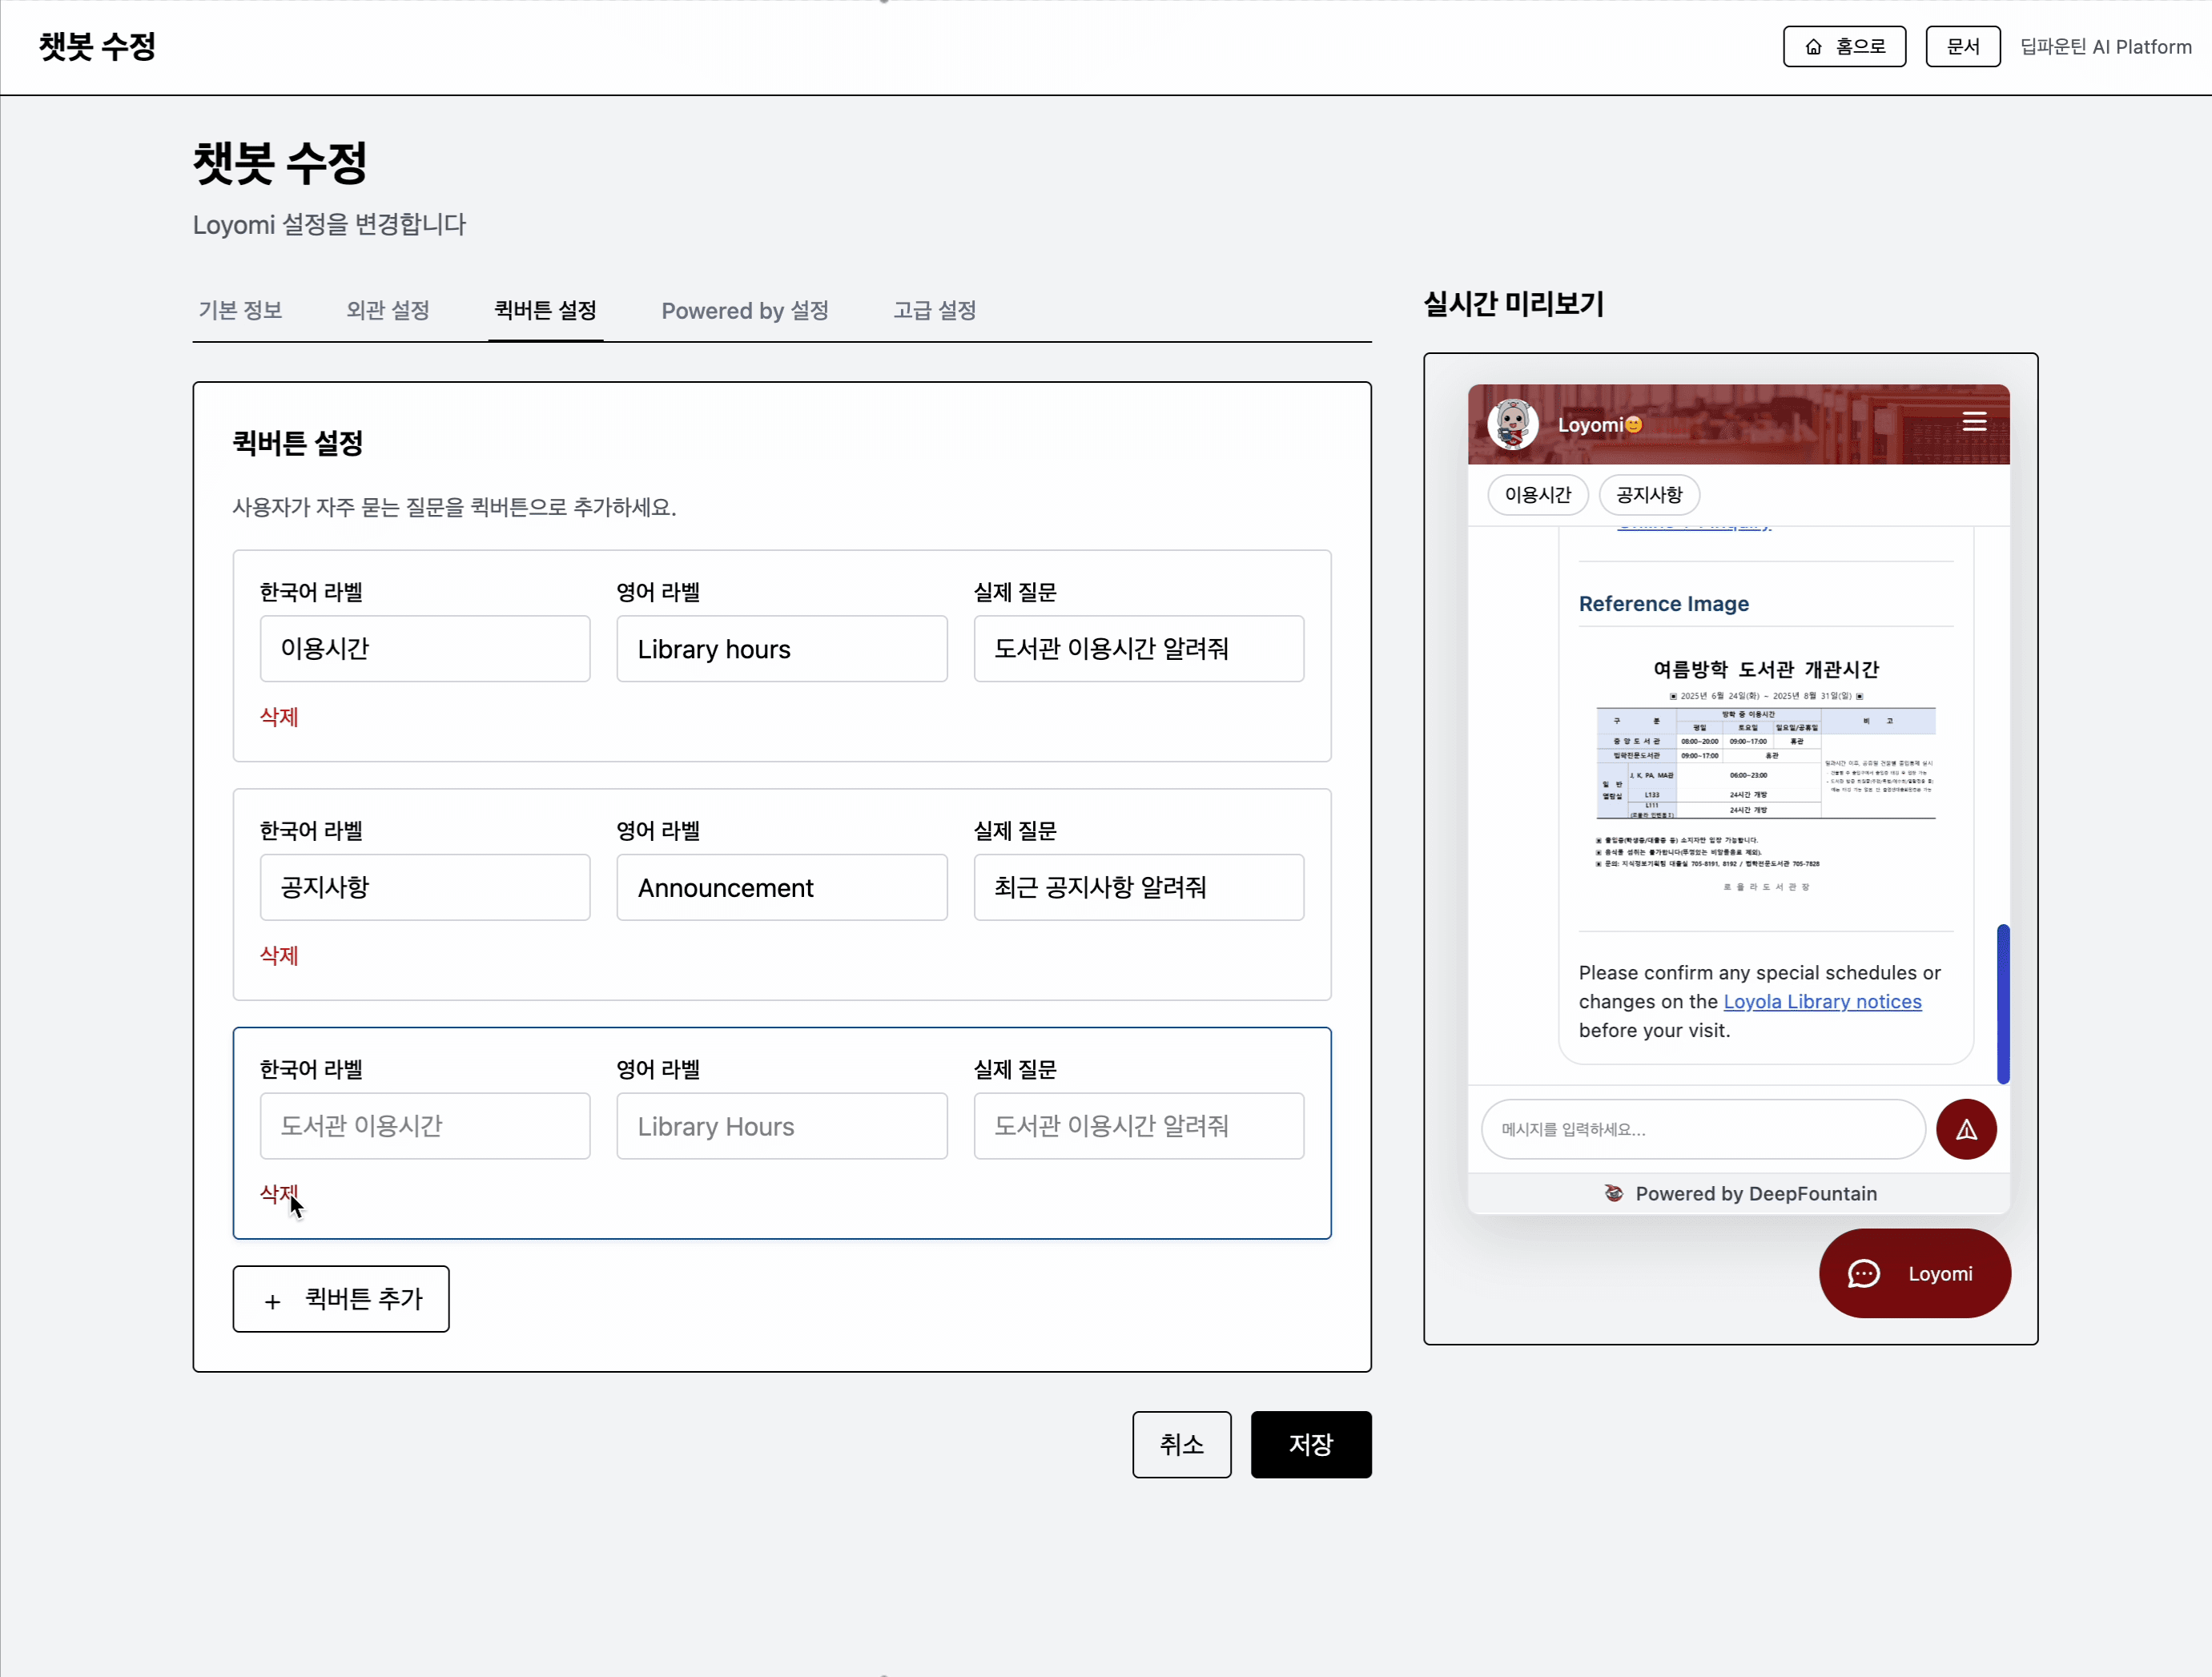2212x1677 pixels.
Task: Switch to the 기본 정보 tab
Action: [240, 310]
